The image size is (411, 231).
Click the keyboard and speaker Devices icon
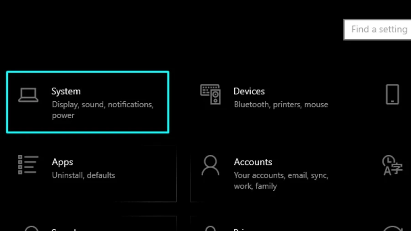click(211, 94)
